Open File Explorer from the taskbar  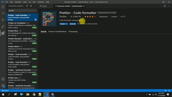28,95
